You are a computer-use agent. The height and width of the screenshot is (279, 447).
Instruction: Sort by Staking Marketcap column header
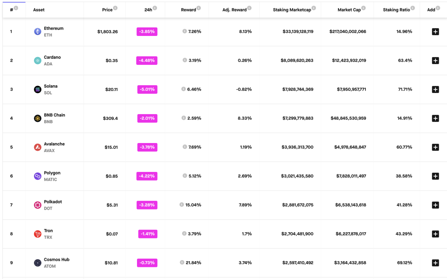point(291,10)
